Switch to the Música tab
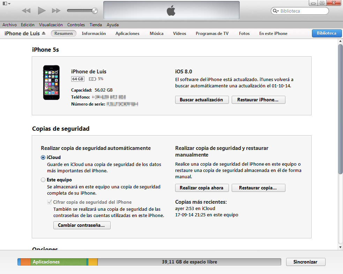Viewport: 343px width, 274px height. click(x=156, y=34)
